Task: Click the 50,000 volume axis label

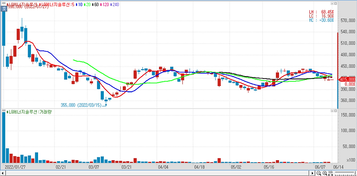Action: [x=349, y=146]
